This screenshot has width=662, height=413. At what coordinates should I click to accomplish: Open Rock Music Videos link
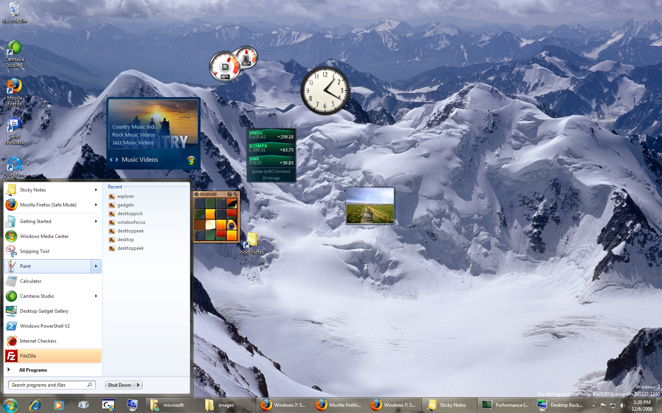point(134,135)
